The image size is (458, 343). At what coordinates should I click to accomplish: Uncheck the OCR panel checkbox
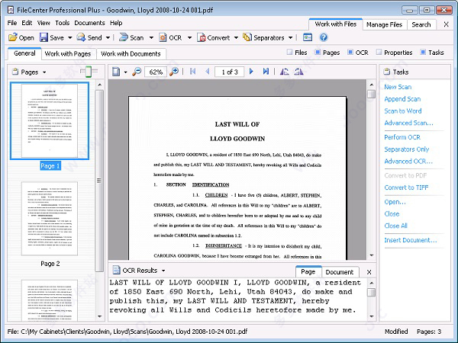pyautogui.click(x=350, y=53)
